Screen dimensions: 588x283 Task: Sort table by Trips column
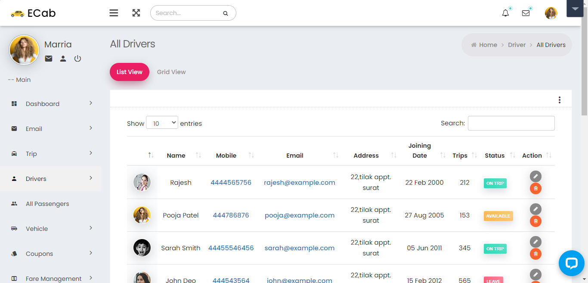pyautogui.click(x=460, y=155)
